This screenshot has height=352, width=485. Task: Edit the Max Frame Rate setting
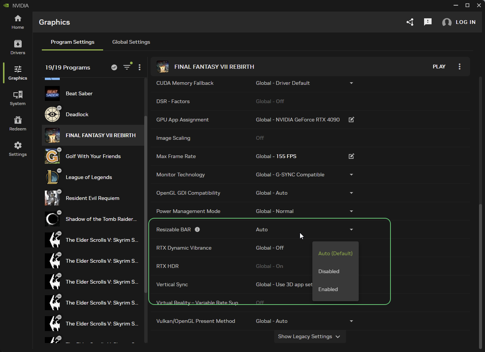(x=351, y=156)
